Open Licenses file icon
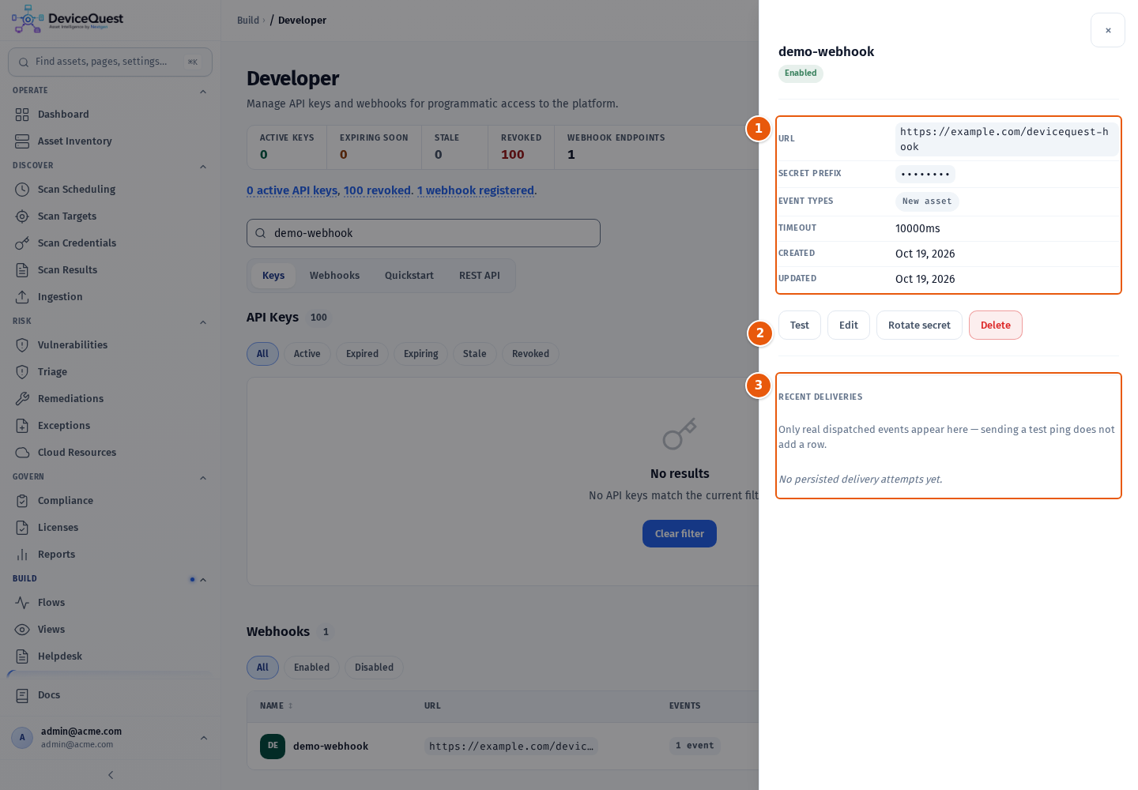1138x790 pixels. [x=22, y=528]
